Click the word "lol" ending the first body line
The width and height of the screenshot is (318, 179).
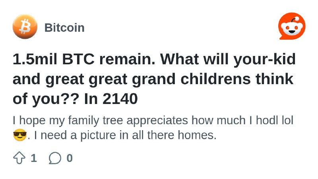click(x=288, y=120)
